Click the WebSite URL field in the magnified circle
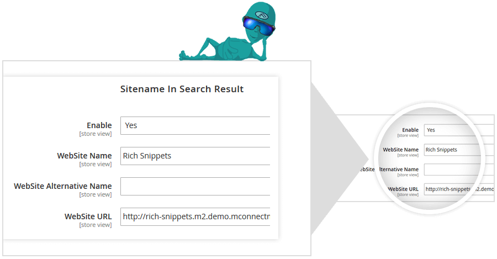 (x=459, y=189)
